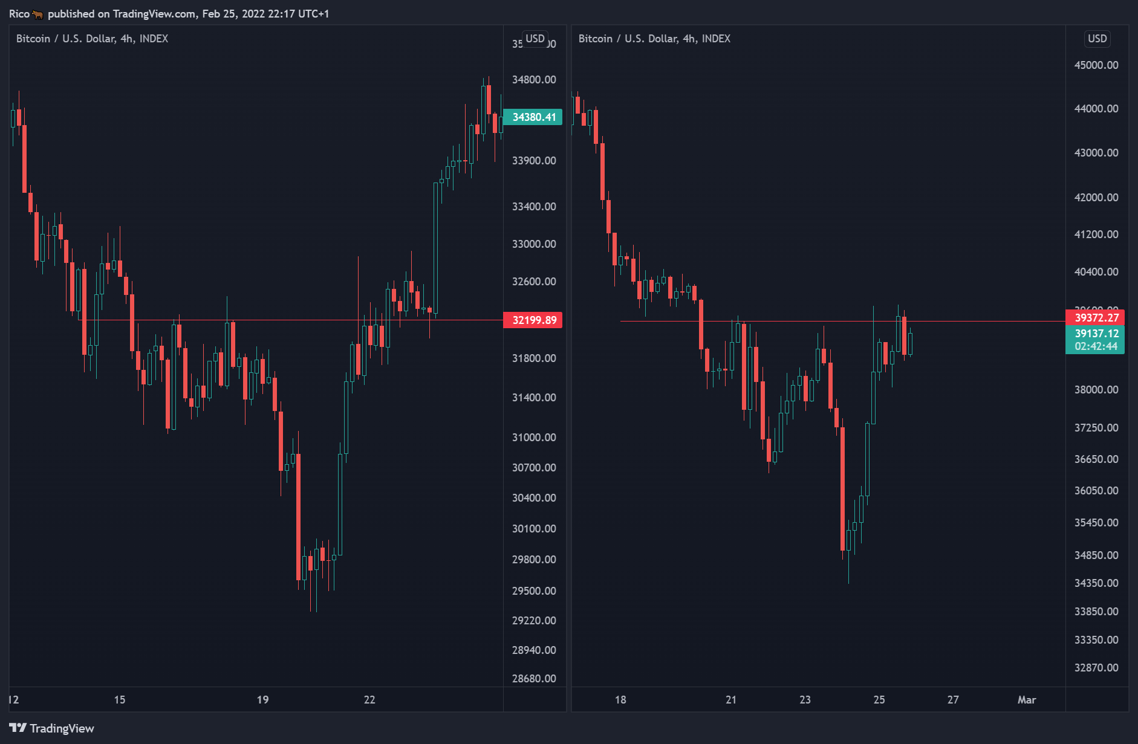Click 36050.00 on right price scale
Viewport: 1138px width, 744px height.
pyautogui.click(x=1096, y=491)
